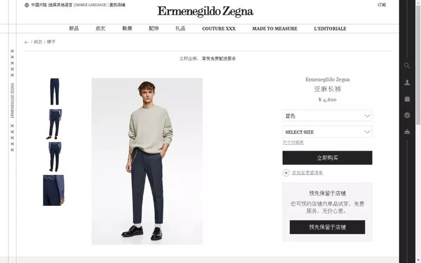Click the 预先保留于店铺 reserve button
The height and width of the screenshot is (263, 421).
tap(328, 227)
